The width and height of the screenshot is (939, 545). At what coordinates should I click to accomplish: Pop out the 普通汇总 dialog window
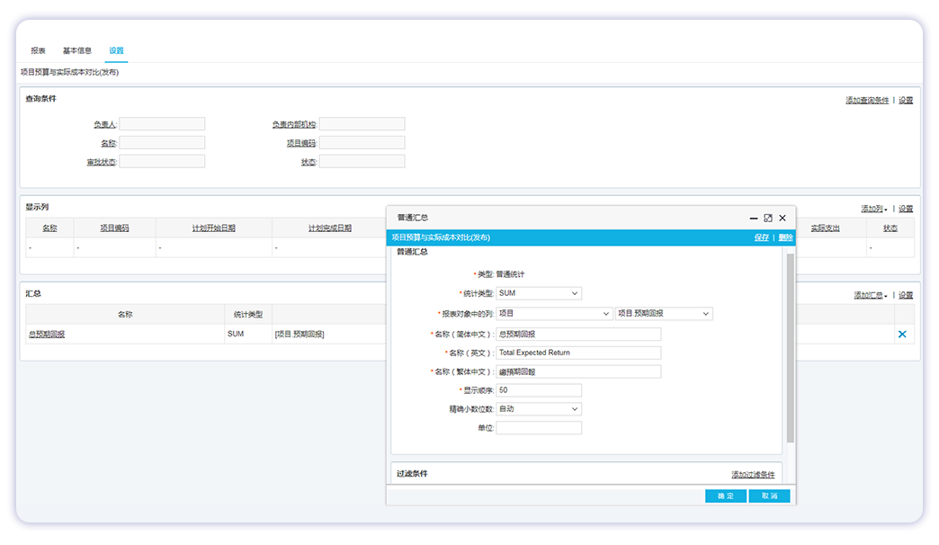point(768,218)
